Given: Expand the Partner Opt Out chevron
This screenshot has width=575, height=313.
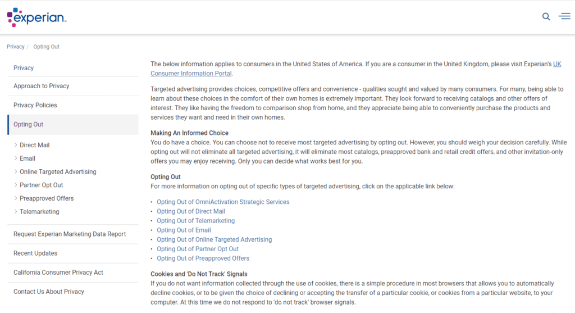Looking at the screenshot, I should [x=16, y=185].
